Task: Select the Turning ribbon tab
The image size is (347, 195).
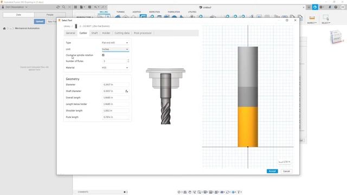Action: coord(120,12)
